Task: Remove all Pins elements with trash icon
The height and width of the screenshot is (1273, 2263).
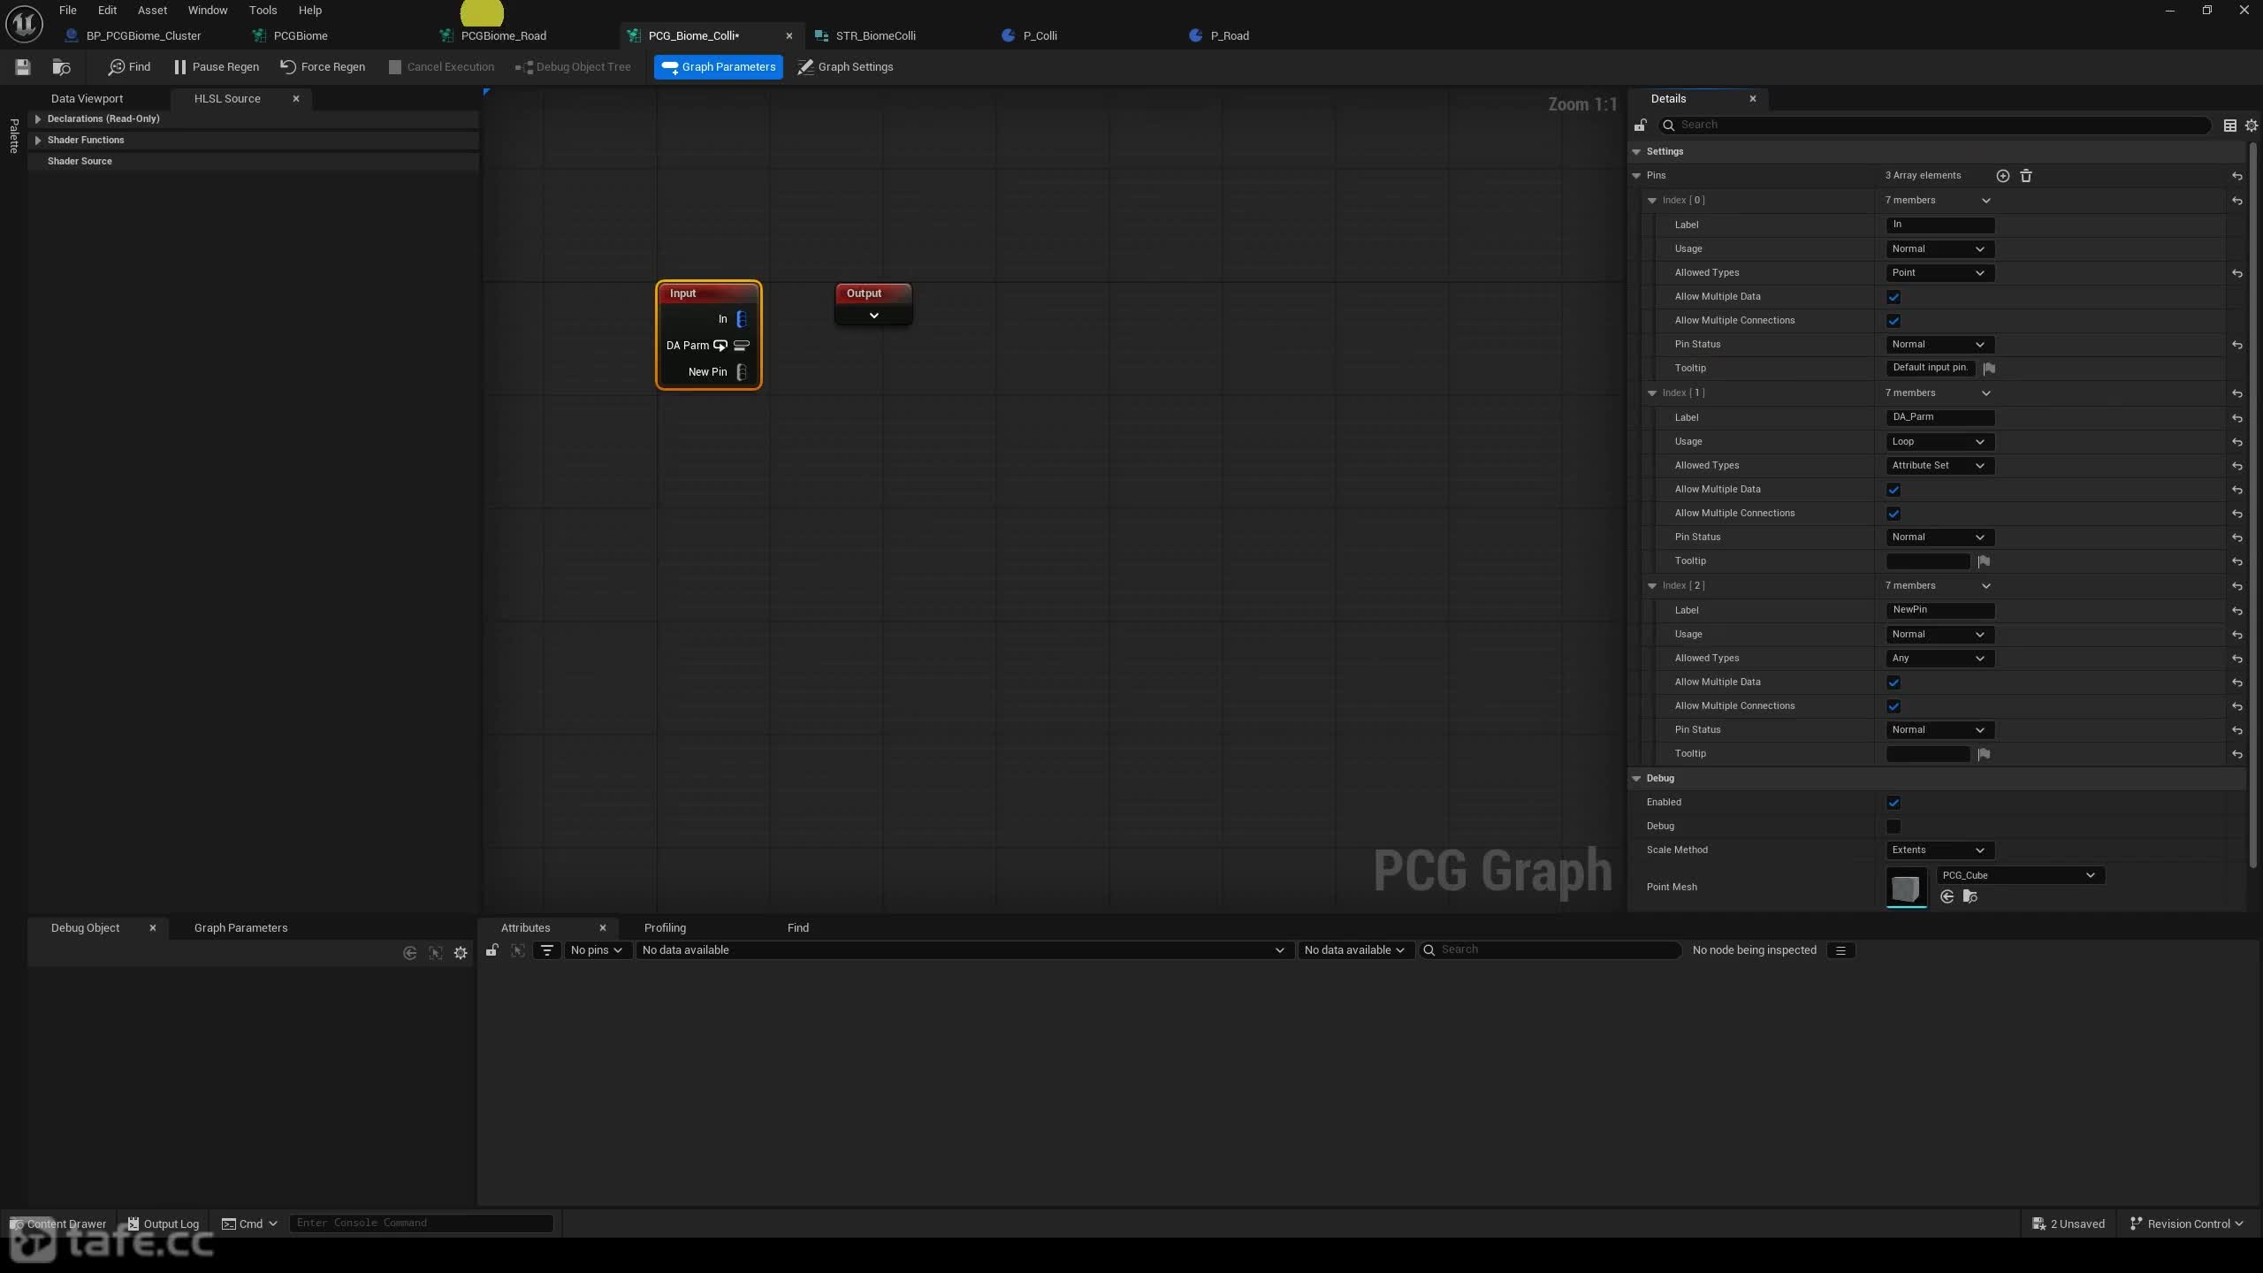Action: 2026,176
